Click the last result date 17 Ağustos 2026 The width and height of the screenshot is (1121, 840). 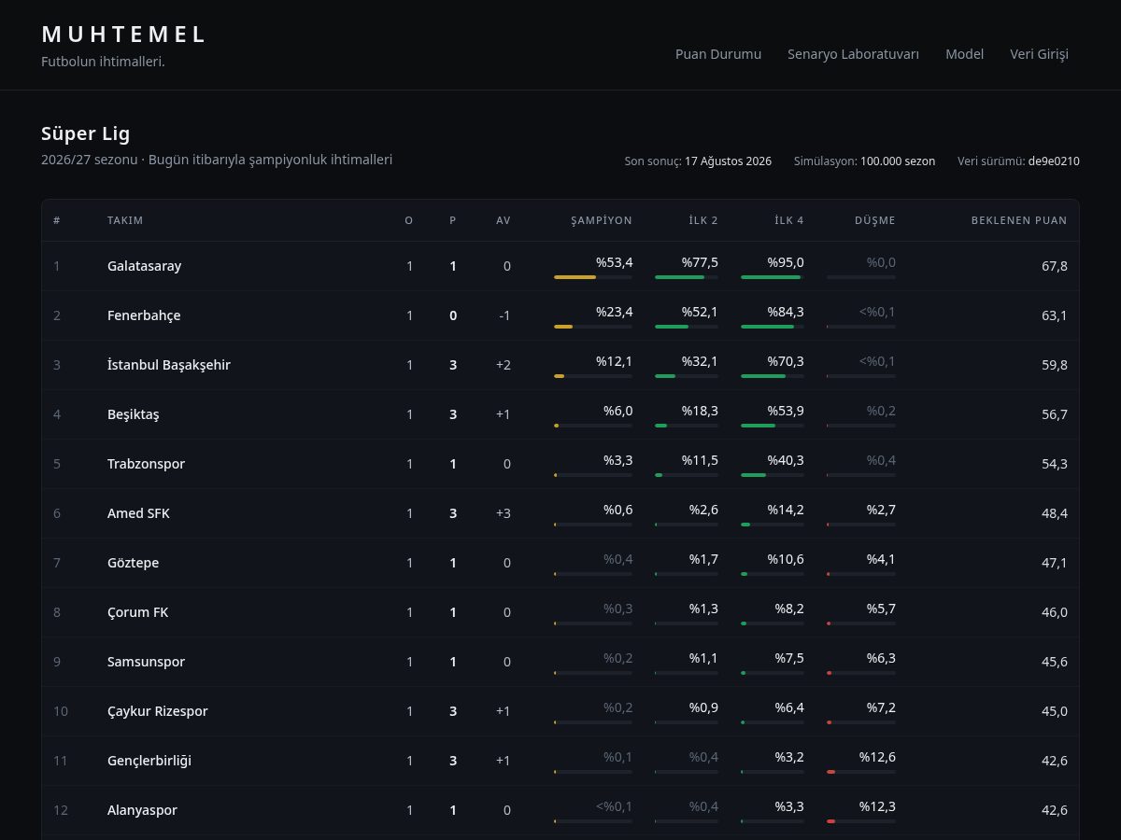[728, 161]
